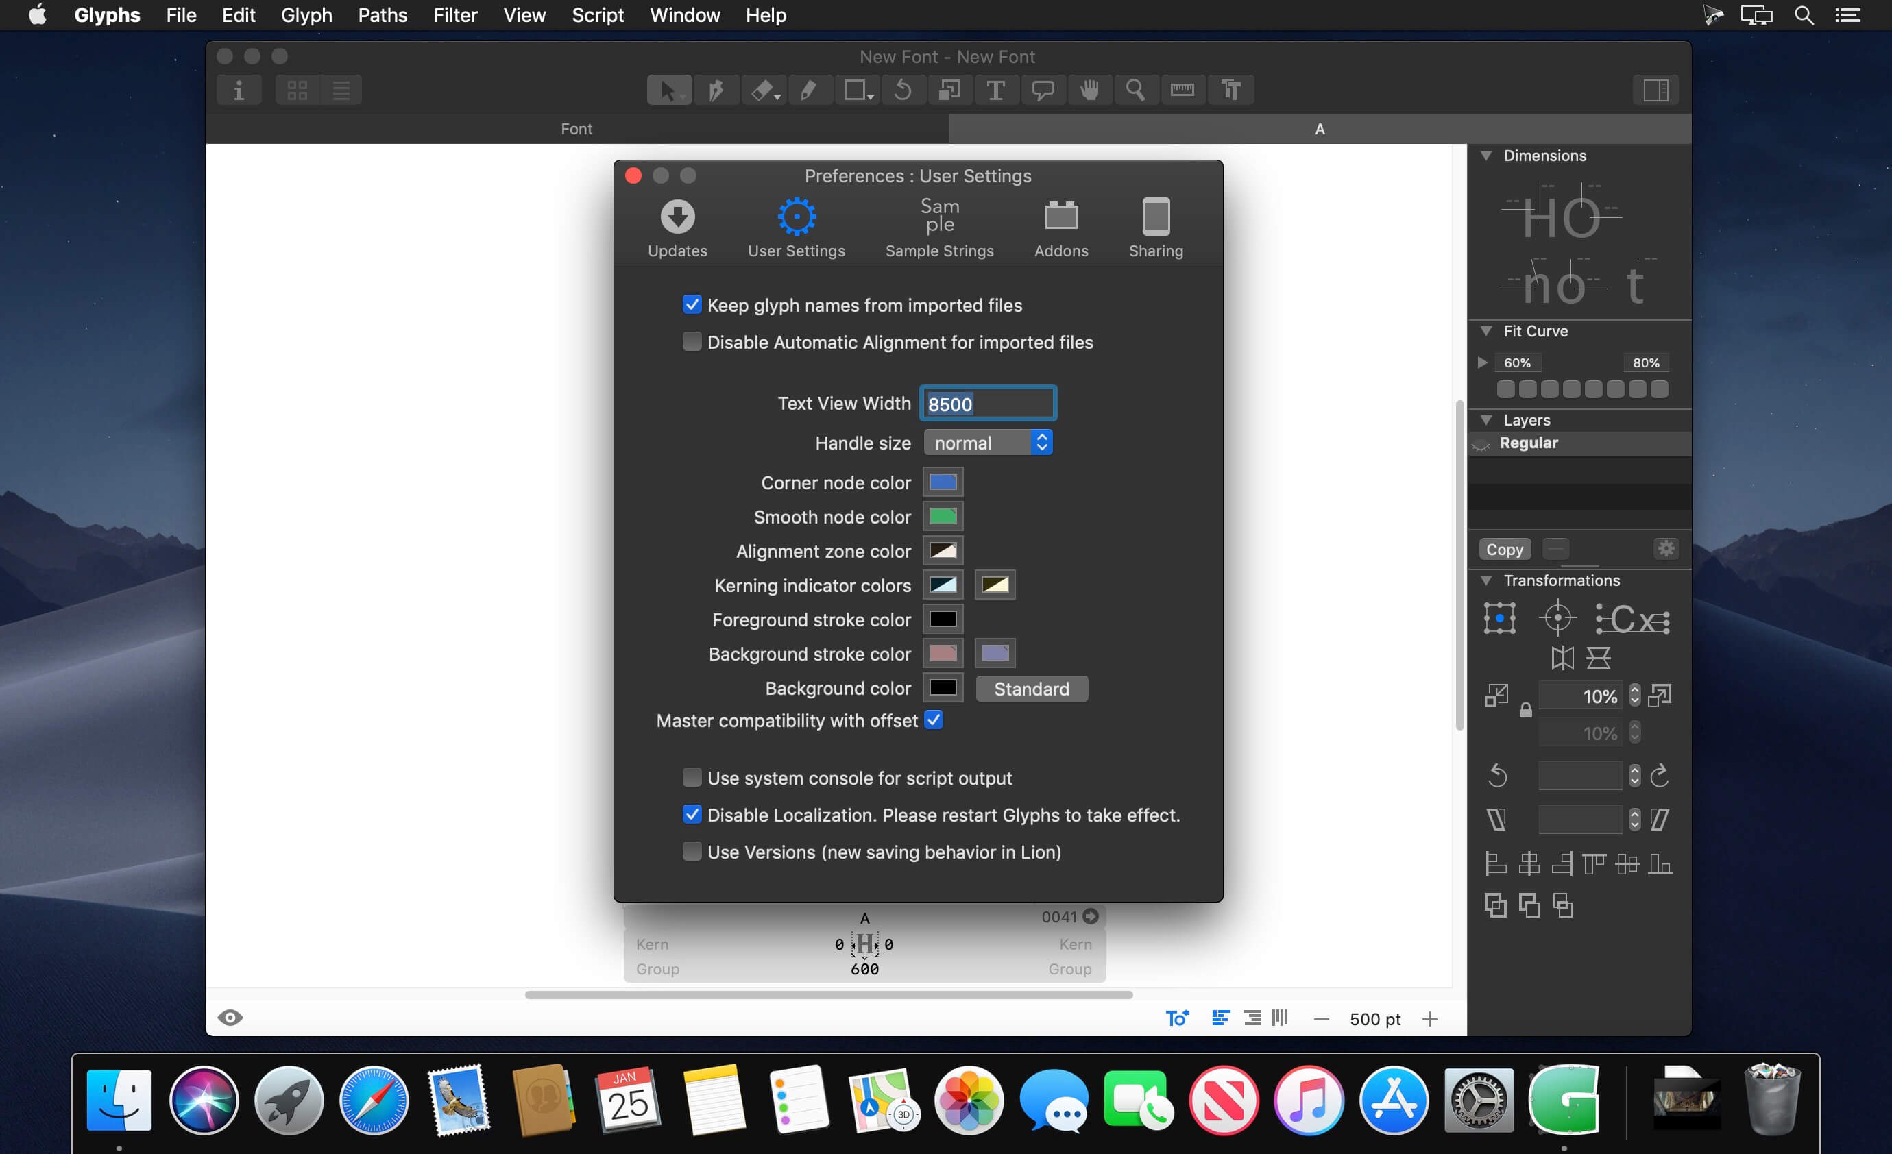
Task: Click the Copy layer button
Action: [x=1504, y=549]
